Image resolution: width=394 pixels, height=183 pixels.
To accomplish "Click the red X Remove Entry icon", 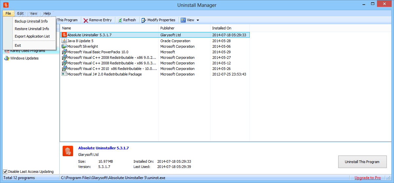I will pyautogui.click(x=86, y=20).
